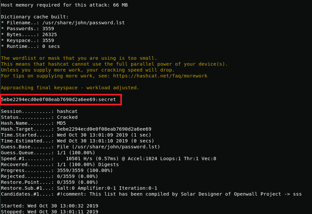Click the Status Cracked line
312x214 pixels.
pos(39,117)
